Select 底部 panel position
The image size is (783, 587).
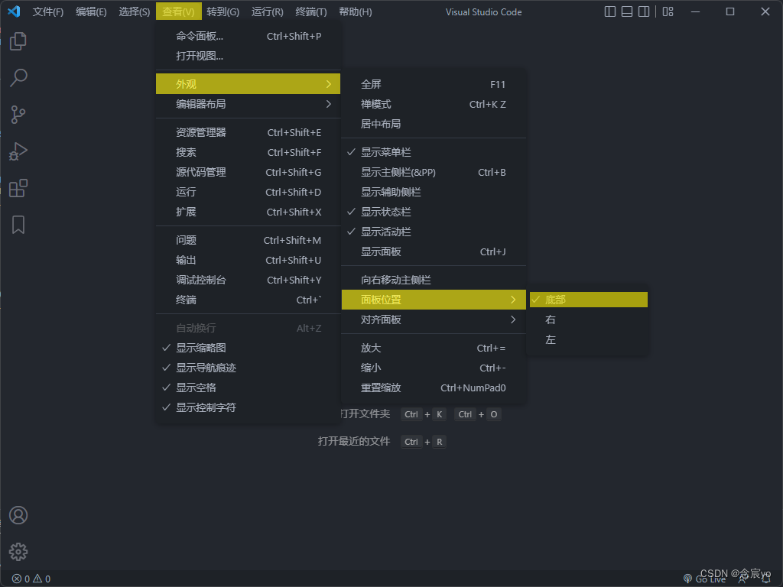point(588,300)
